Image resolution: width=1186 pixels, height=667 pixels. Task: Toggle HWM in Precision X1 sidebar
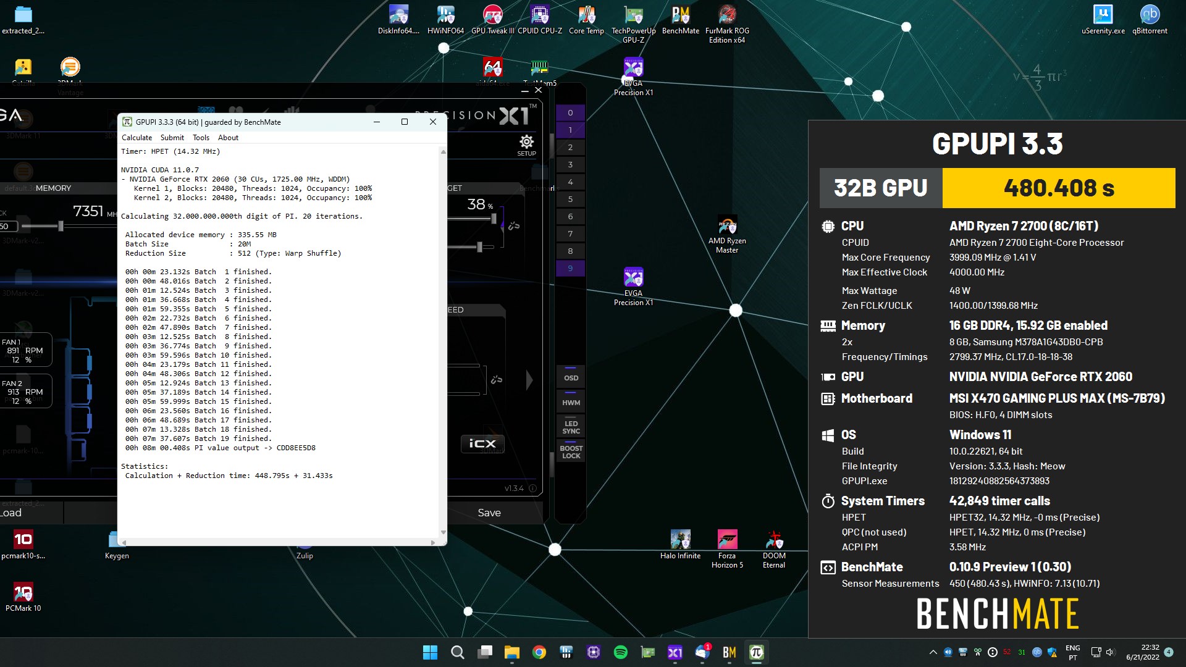point(571,402)
